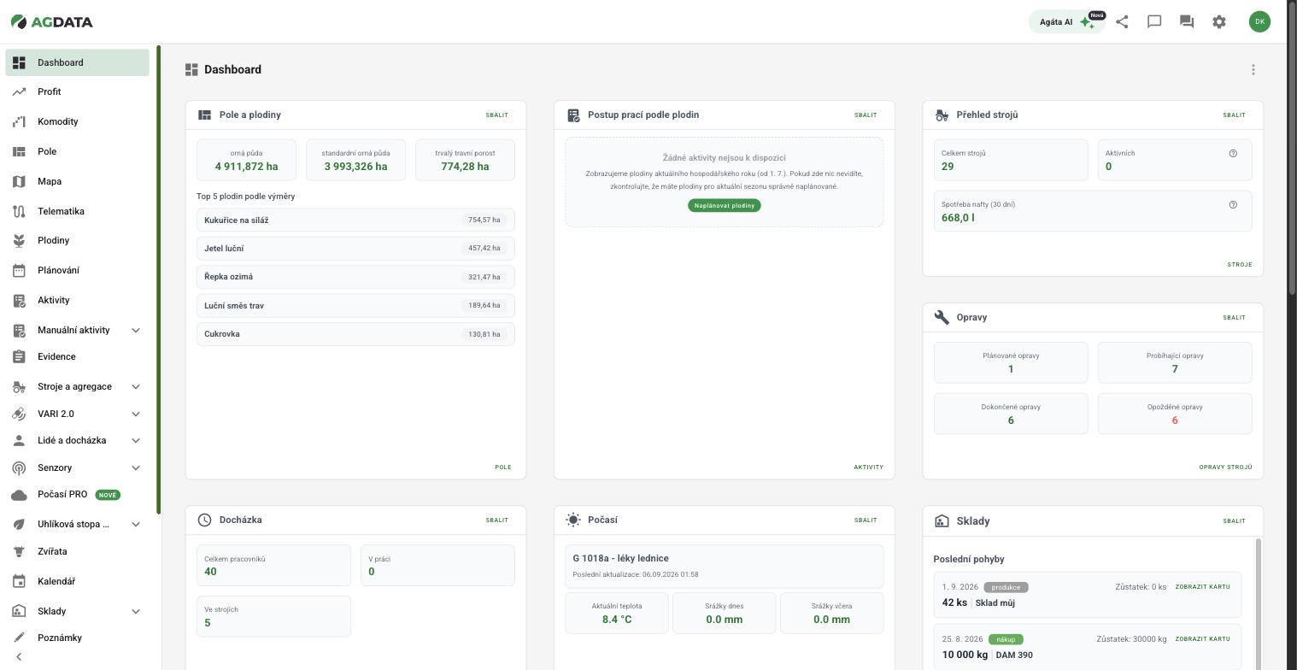Open OPRAVY STROJŮ link
Screen dimensions: 1297x670
1225,467
